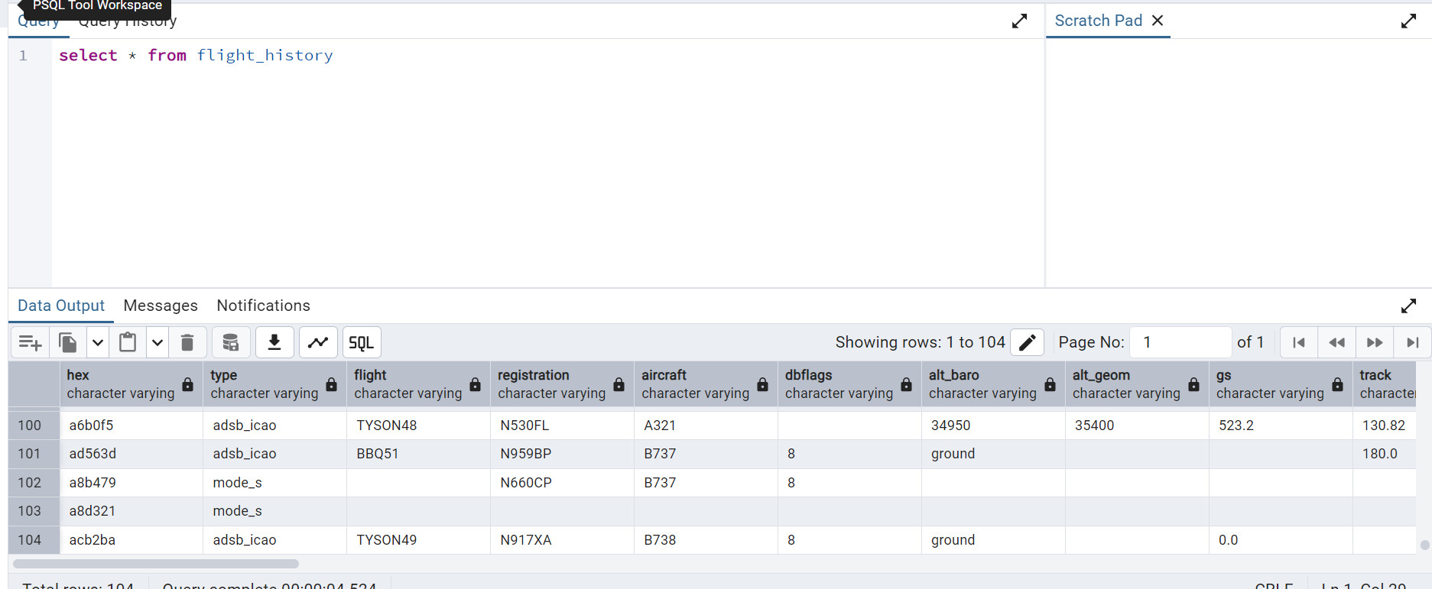The width and height of the screenshot is (1432, 589).
Task: Open the copy options dropdown arrow
Action: click(98, 342)
